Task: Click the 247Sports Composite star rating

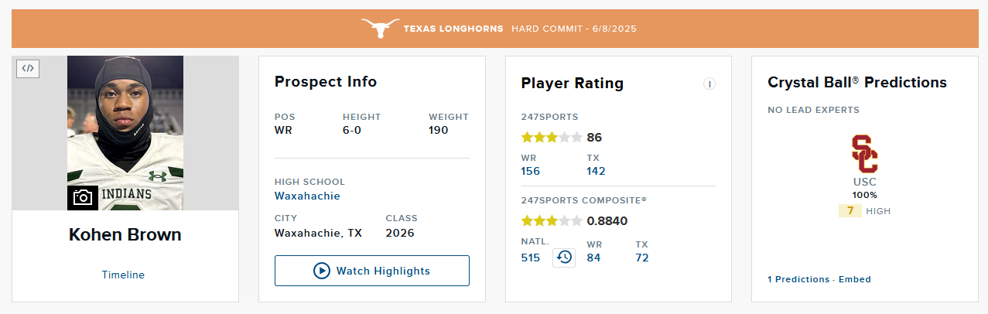Action: (x=552, y=220)
